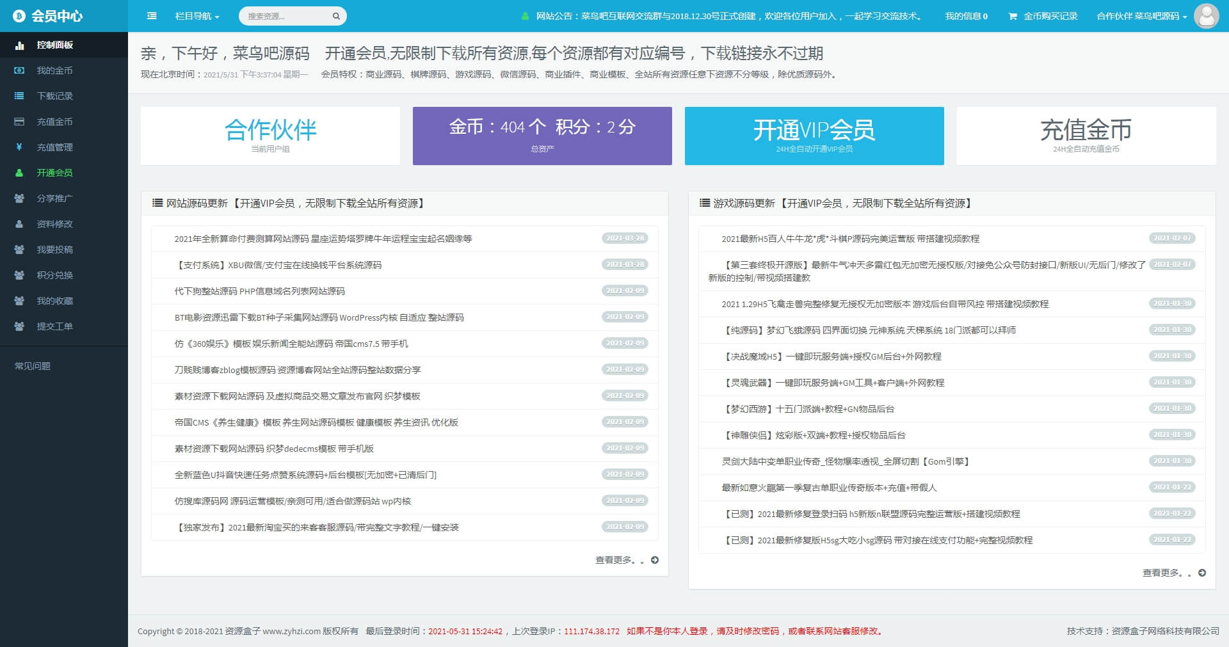This screenshot has width=1229, height=647.
Task: Click the 充值金币 card
Action: click(x=1086, y=136)
